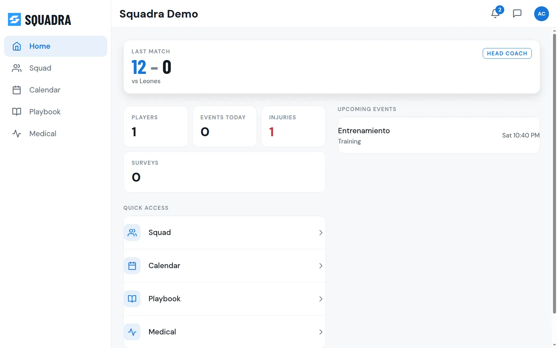Expand the Squad quick access chevron

click(321, 232)
